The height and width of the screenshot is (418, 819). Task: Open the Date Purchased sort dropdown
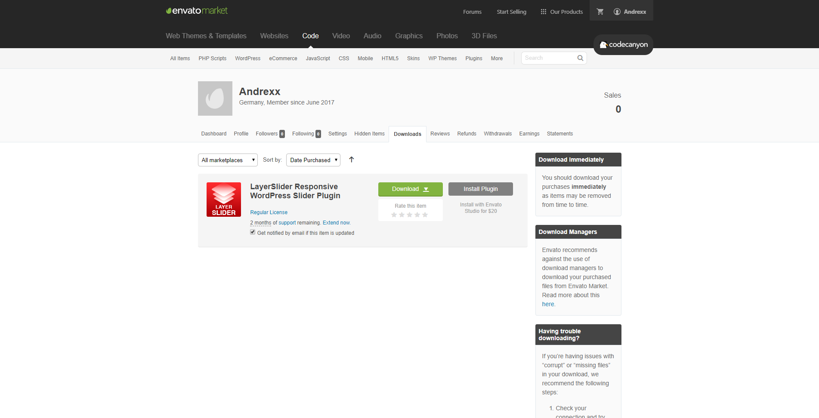pos(313,160)
